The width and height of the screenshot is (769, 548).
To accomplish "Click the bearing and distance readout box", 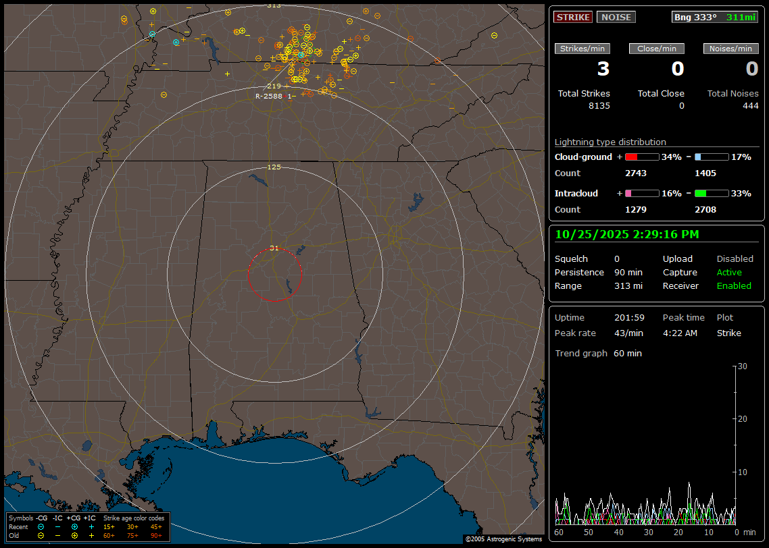I will 715,18.
